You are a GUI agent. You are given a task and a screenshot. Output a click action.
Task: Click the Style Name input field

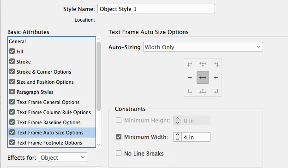coord(156,9)
